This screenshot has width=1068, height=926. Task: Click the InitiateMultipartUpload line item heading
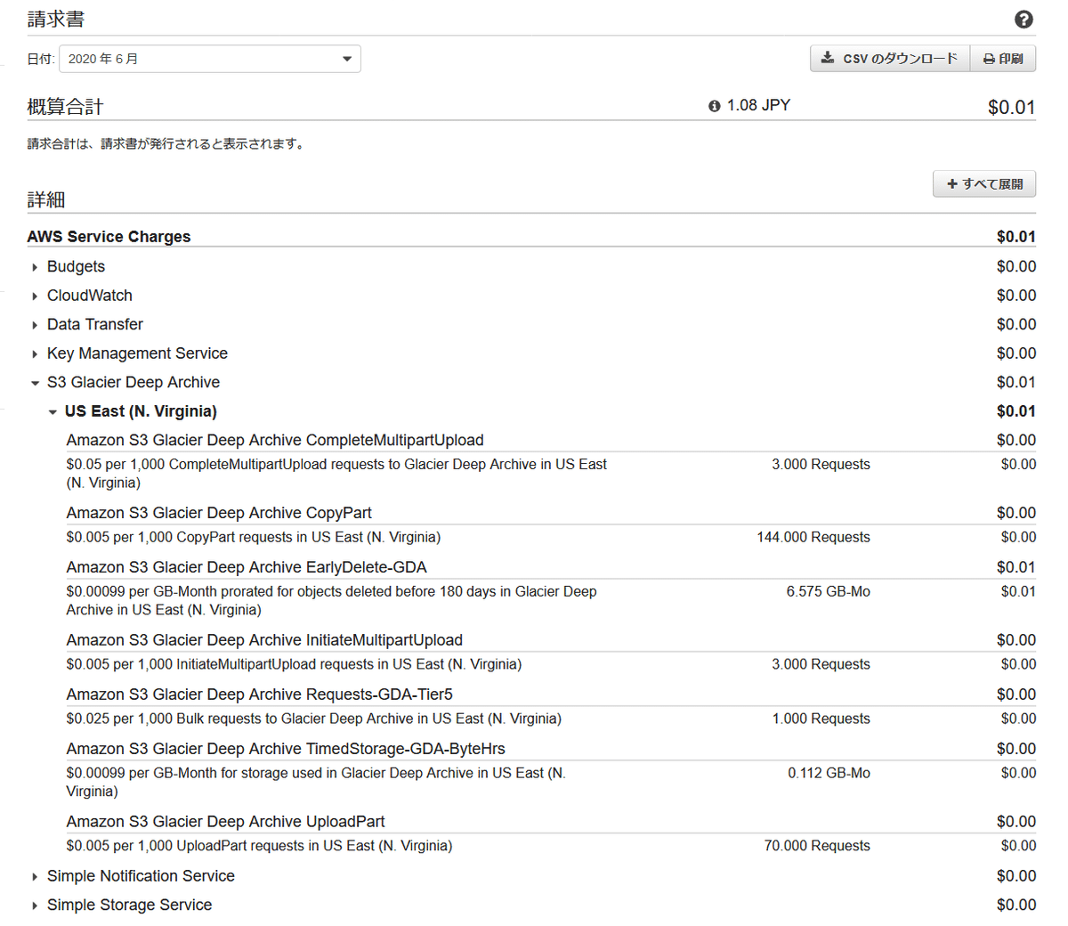264,640
